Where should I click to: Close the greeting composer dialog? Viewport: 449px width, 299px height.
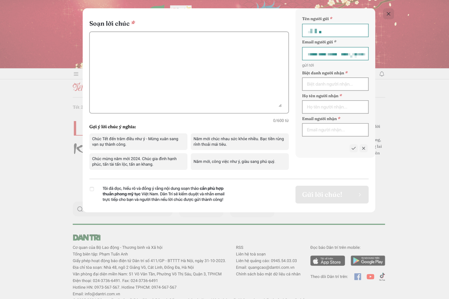(x=388, y=14)
